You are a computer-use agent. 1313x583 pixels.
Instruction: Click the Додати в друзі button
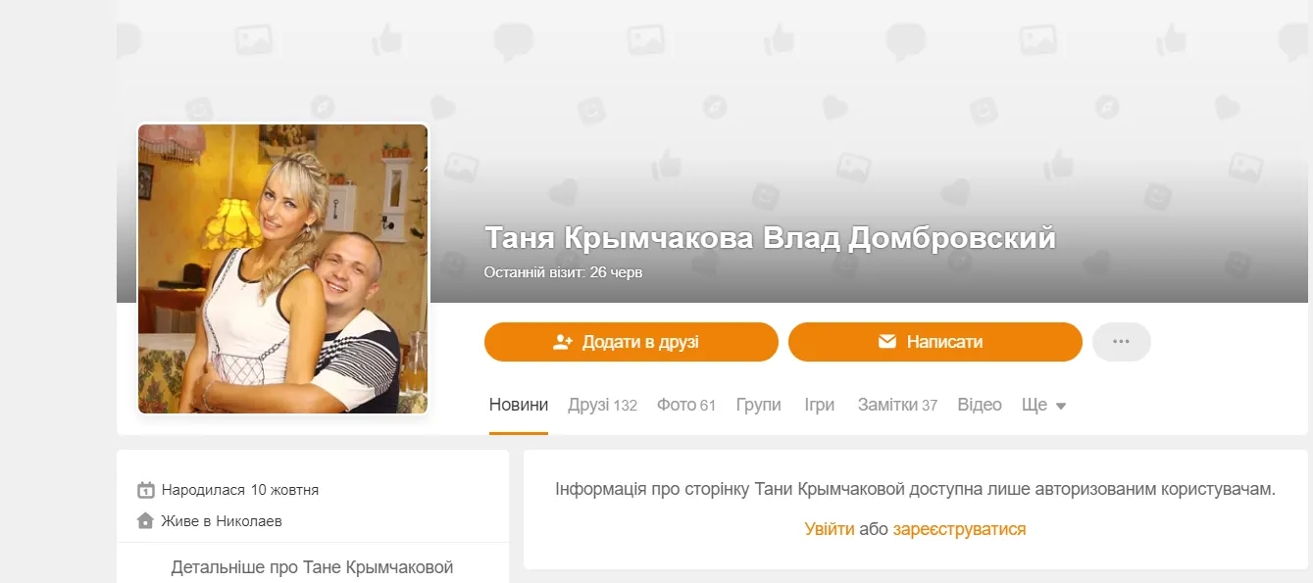point(631,342)
